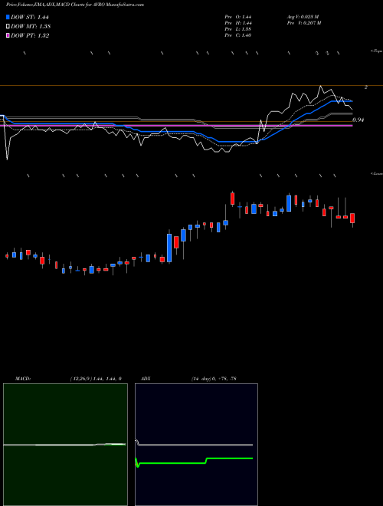Click the 'Pre L: 1.38' low value

pyautogui.click(x=238, y=29)
